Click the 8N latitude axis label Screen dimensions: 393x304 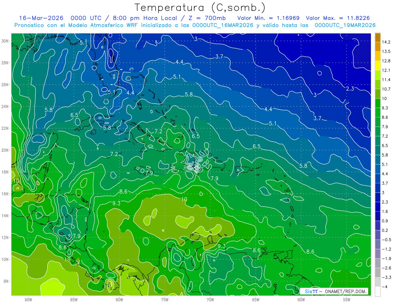tap(7, 281)
